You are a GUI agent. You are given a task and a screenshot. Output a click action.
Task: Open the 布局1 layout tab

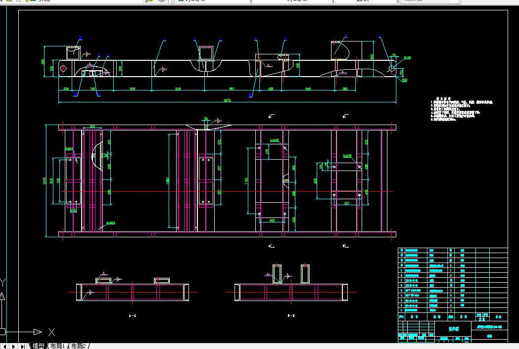[57, 346]
